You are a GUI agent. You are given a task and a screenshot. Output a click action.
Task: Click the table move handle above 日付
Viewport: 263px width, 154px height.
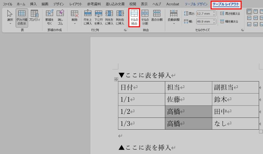pyautogui.click(x=116, y=79)
